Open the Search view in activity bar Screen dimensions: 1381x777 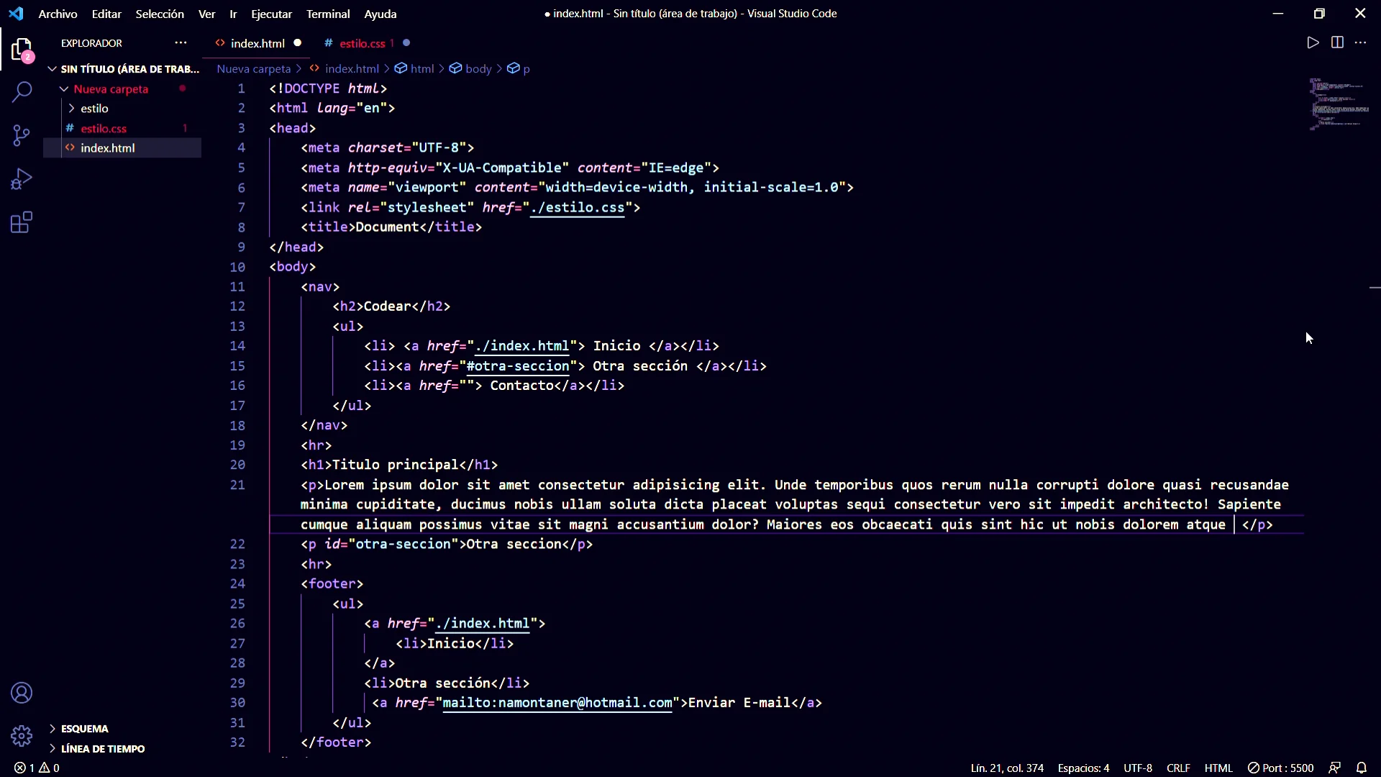tap(22, 92)
